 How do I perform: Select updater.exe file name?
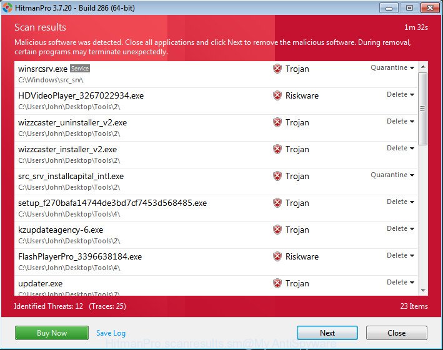pos(40,283)
